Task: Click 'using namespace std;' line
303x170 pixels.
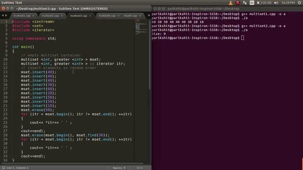Action: pyautogui.click(x=34, y=38)
